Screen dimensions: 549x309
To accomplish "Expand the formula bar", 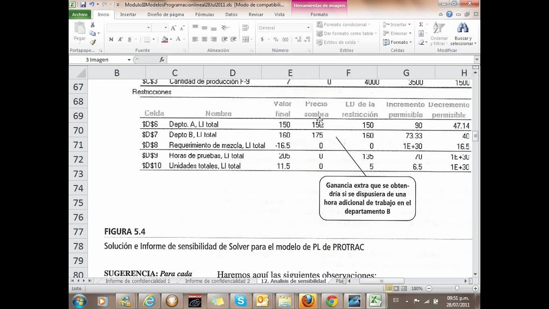I will point(477,60).
